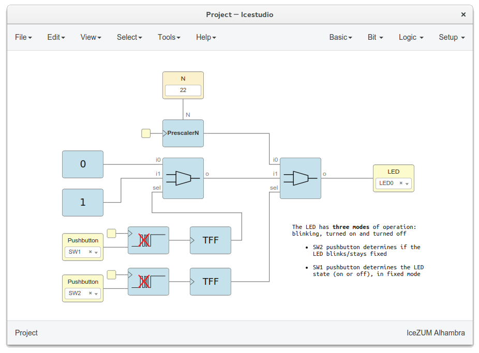Clear the SW2 pin selection
The width and height of the screenshot is (479, 353).
pos(90,293)
